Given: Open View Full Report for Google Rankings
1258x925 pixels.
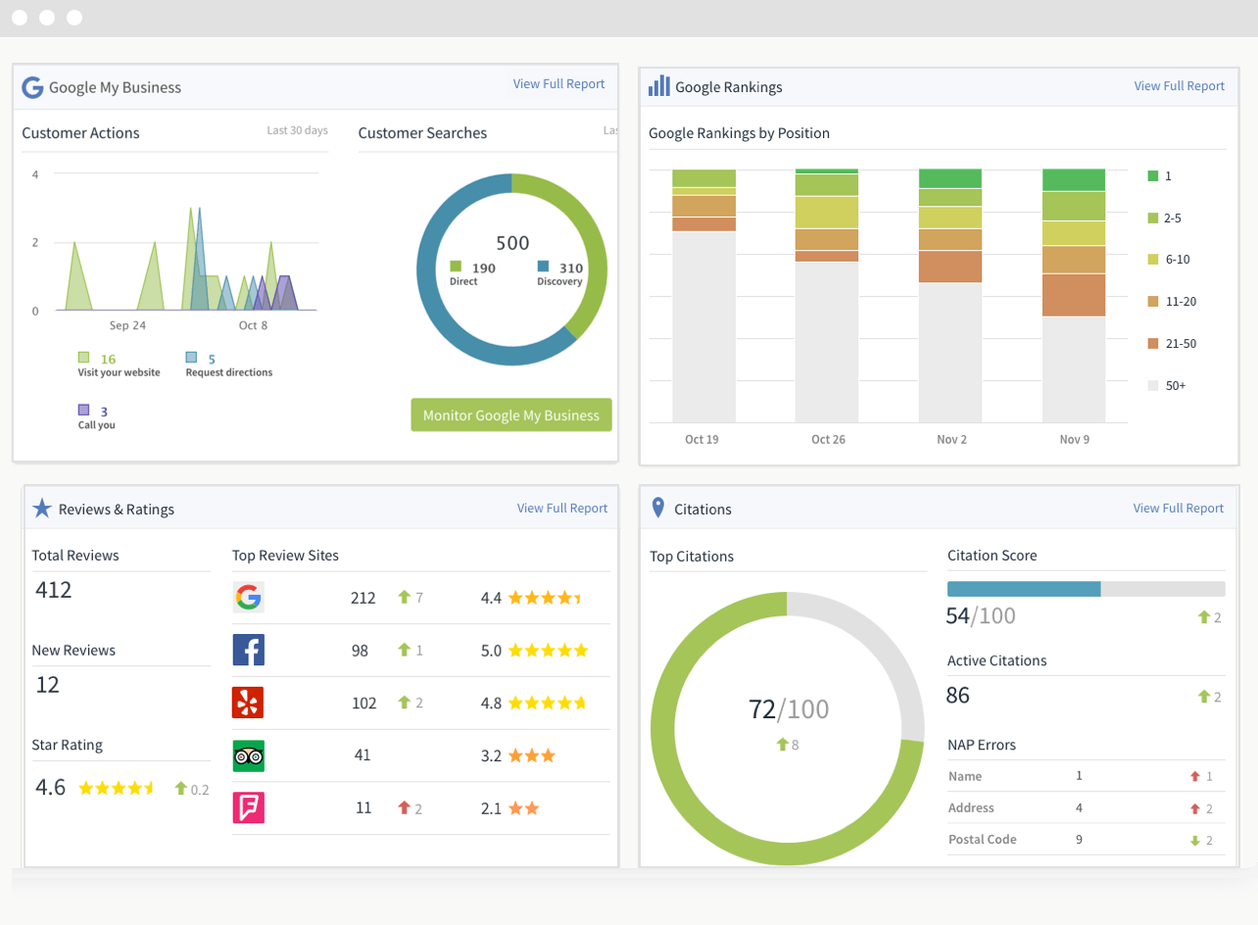Looking at the screenshot, I should point(1179,86).
